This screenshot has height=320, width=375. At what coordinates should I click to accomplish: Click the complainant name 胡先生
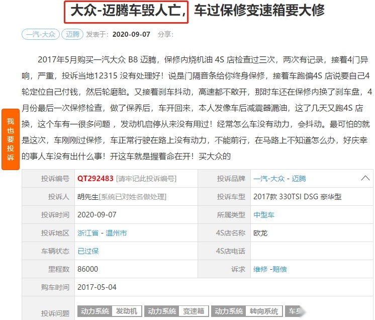click(x=88, y=197)
